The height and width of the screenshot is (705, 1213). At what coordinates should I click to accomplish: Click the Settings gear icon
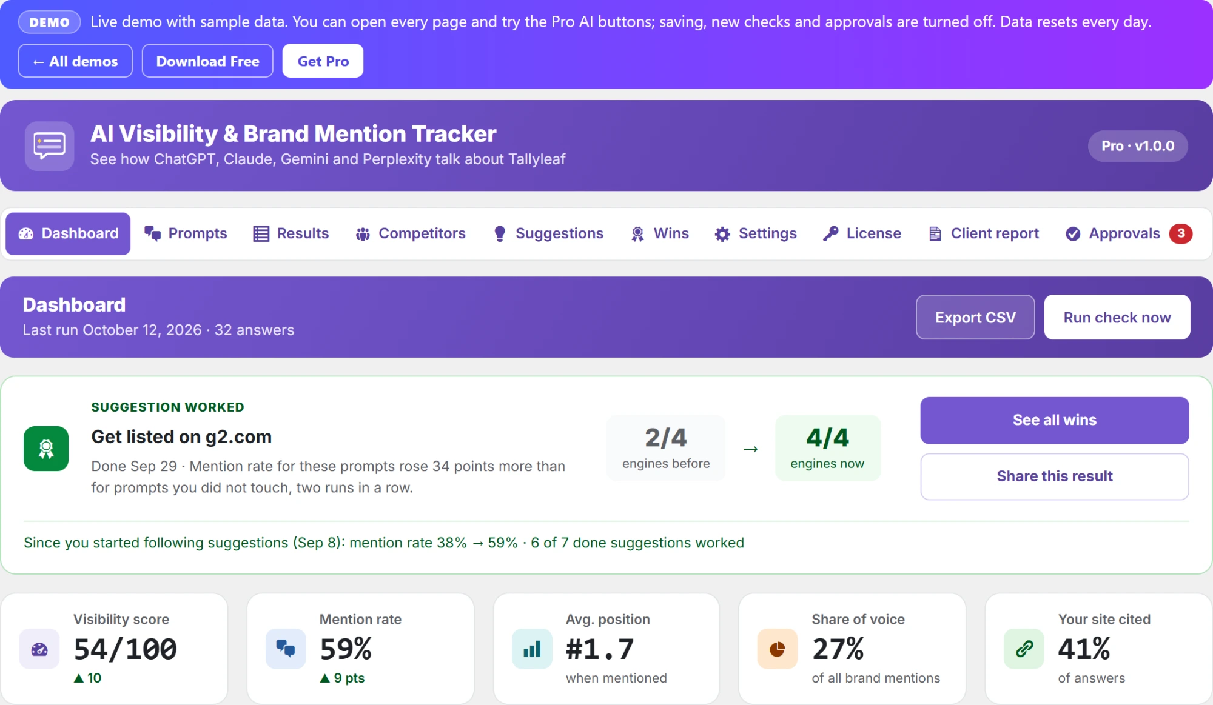pyautogui.click(x=722, y=234)
